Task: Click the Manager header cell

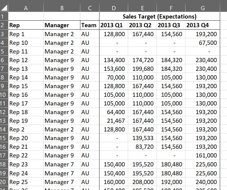Action: [x=62, y=25]
